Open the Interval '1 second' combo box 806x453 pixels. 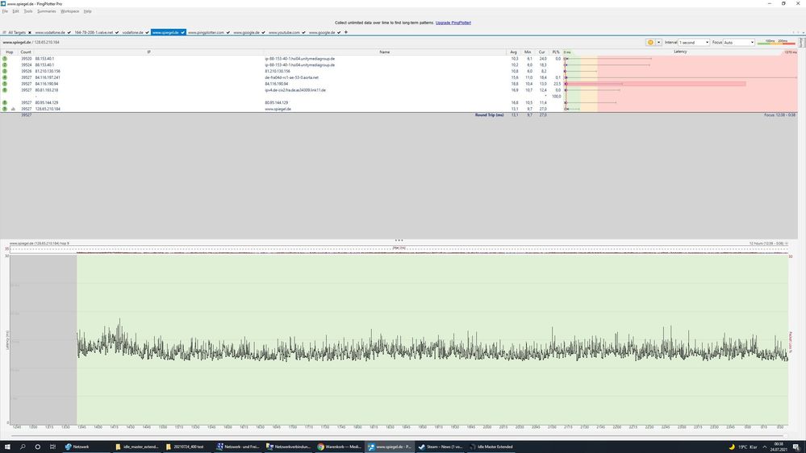(693, 42)
